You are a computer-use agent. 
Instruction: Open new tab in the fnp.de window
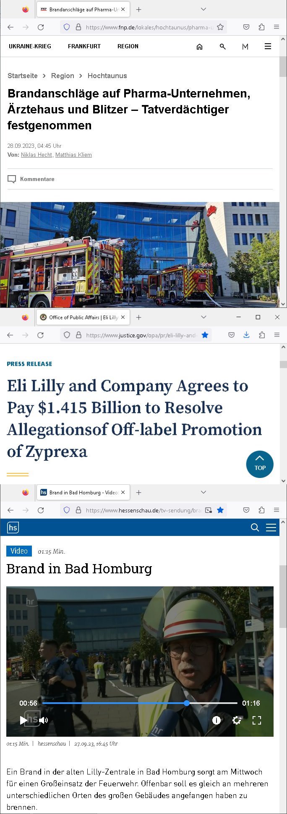pyautogui.click(x=139, y=9)
